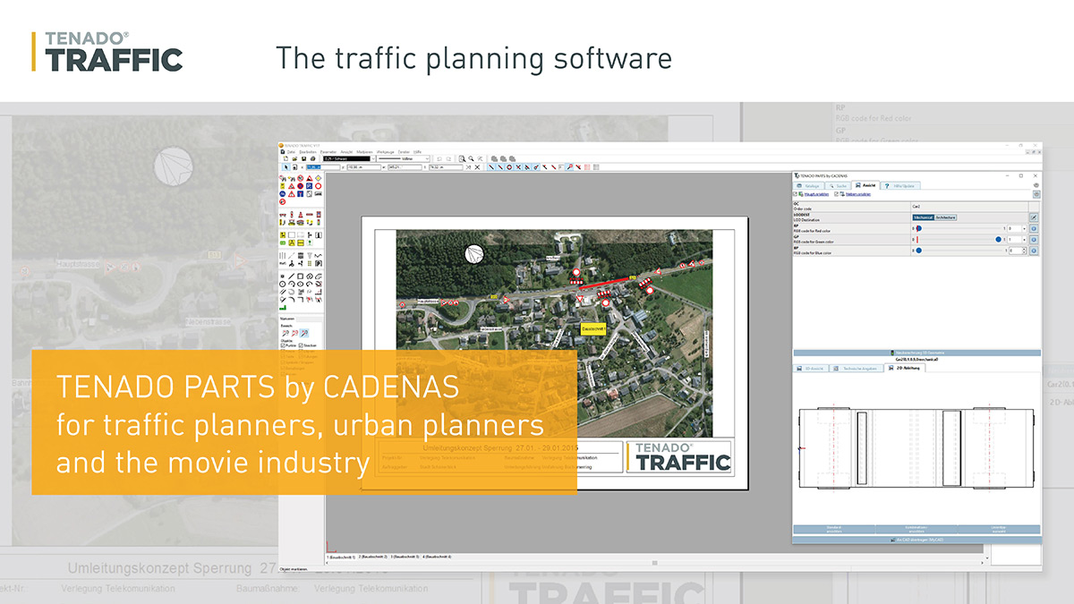Click the Red color RGB slider handle
This screenshot has width=1074, height=604.
click(918, 228)
